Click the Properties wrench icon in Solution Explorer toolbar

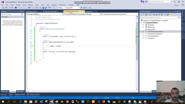pyautogui.click(x=168, y=15)
